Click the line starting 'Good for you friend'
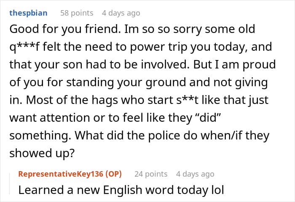The image size is (295, 202). coord(132,29)
